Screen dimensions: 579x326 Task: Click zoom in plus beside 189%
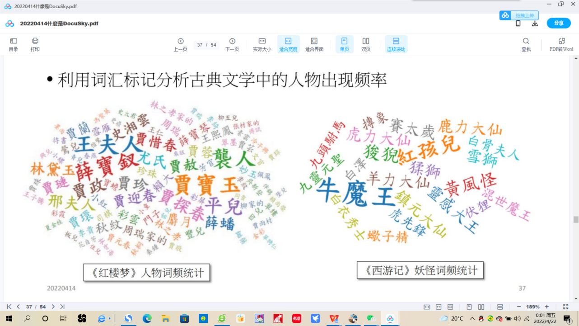tap(547, 307)
